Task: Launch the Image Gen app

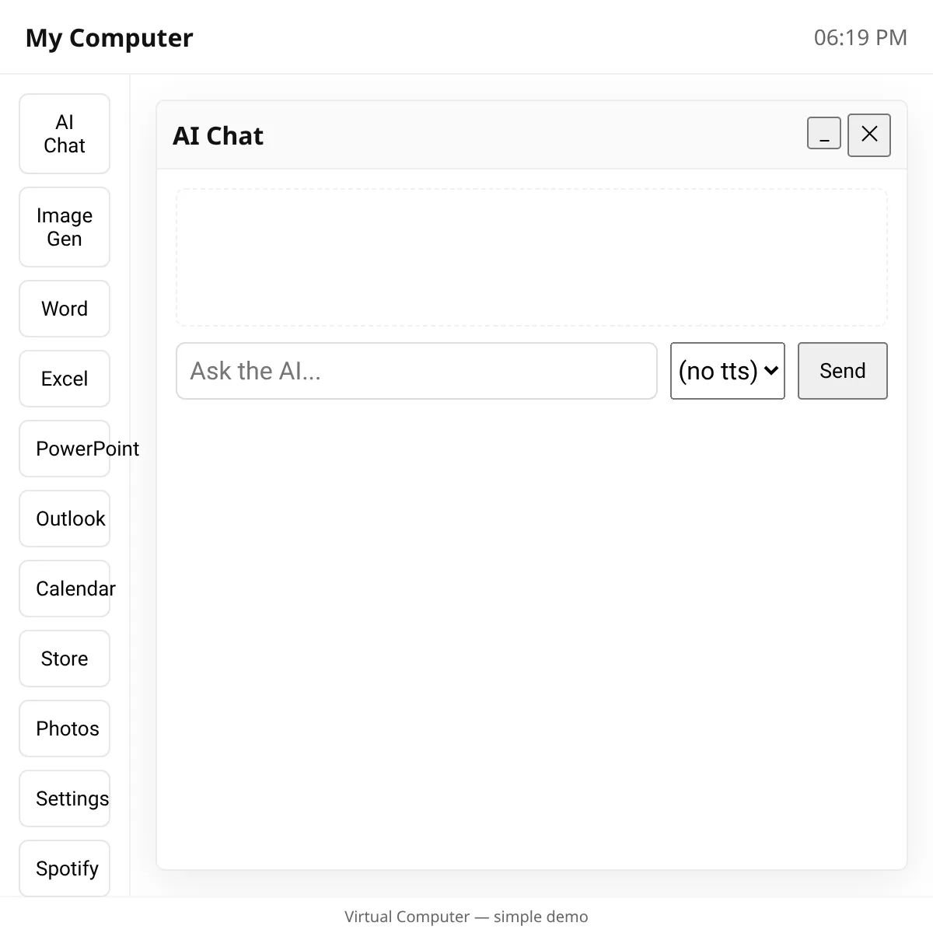Action: [65, 227]
